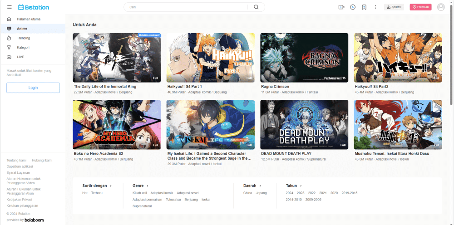Sort by Hot
Screen dimensions: 454x225
pos(85,193)
